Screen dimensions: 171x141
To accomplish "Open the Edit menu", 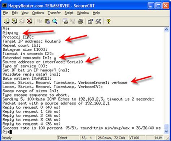I will click(x=15, y=13).
